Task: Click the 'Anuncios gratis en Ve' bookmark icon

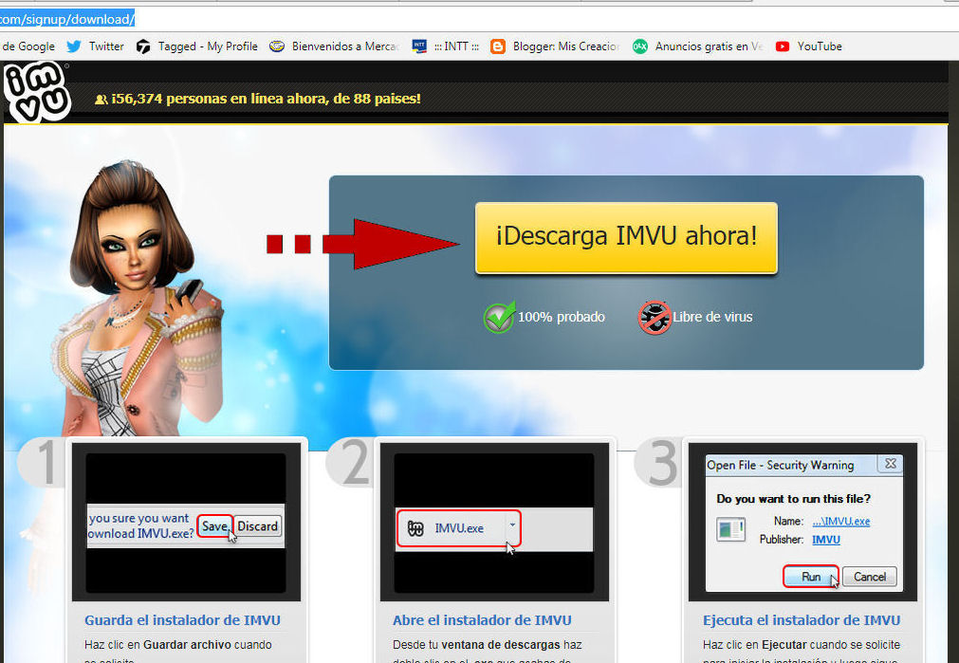Action: click(x=640, y=46)
